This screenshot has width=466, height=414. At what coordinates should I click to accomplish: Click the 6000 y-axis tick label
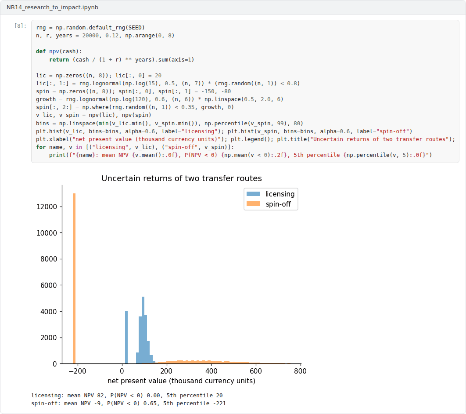pyautogui.click(x=48, y=285)
